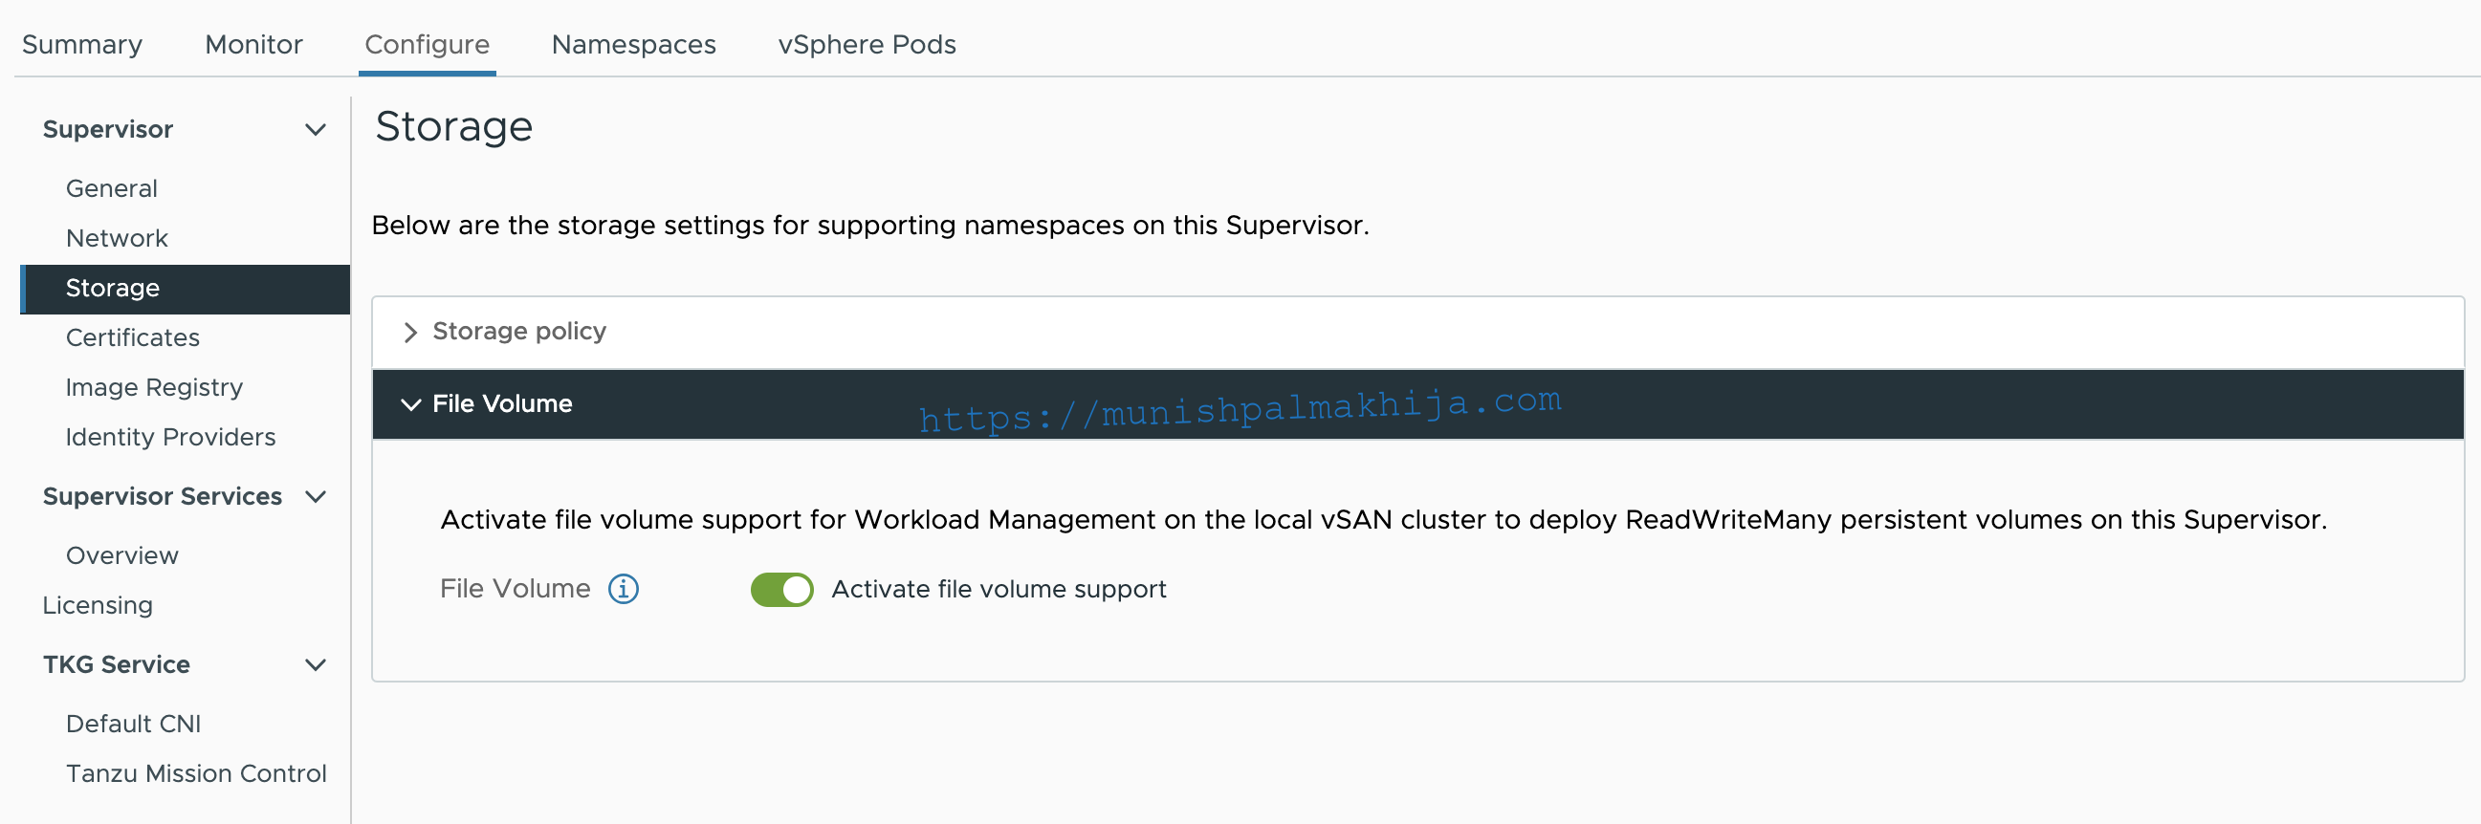
Task: Collapse the Supervisor sidebar group
Action: (315, 129)
